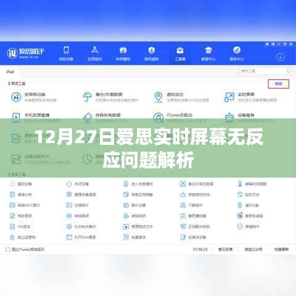Open 打开SSH通道 tool

click(81, 237)
